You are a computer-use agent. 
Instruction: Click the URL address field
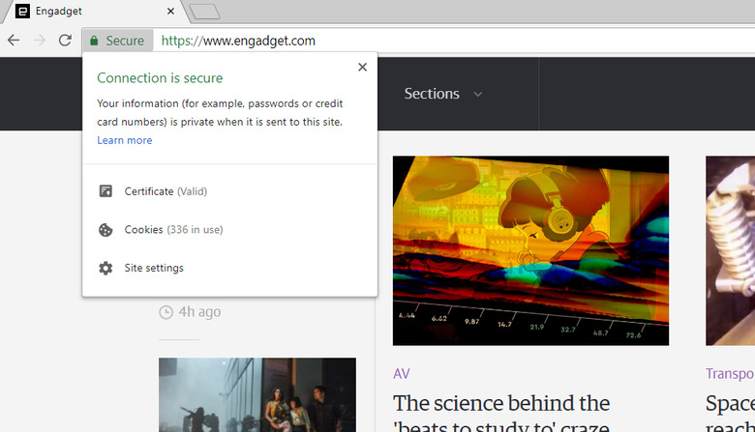click(x=453, y=41)
